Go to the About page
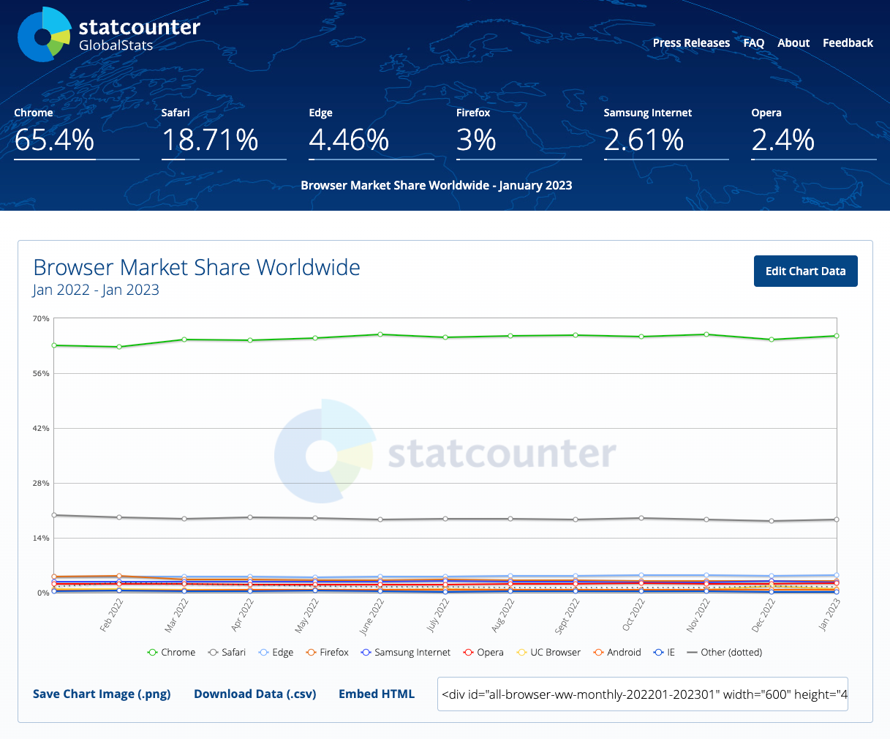This screenshot has width=890, height=739. tap(793, 43)
